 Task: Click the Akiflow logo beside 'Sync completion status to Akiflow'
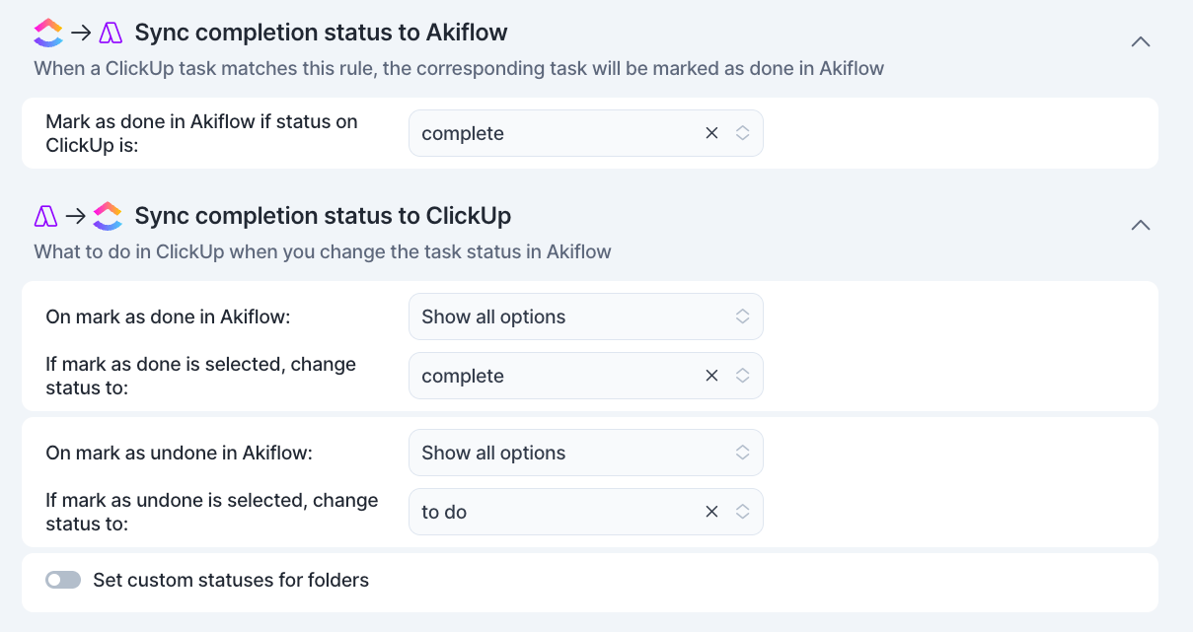111,33
